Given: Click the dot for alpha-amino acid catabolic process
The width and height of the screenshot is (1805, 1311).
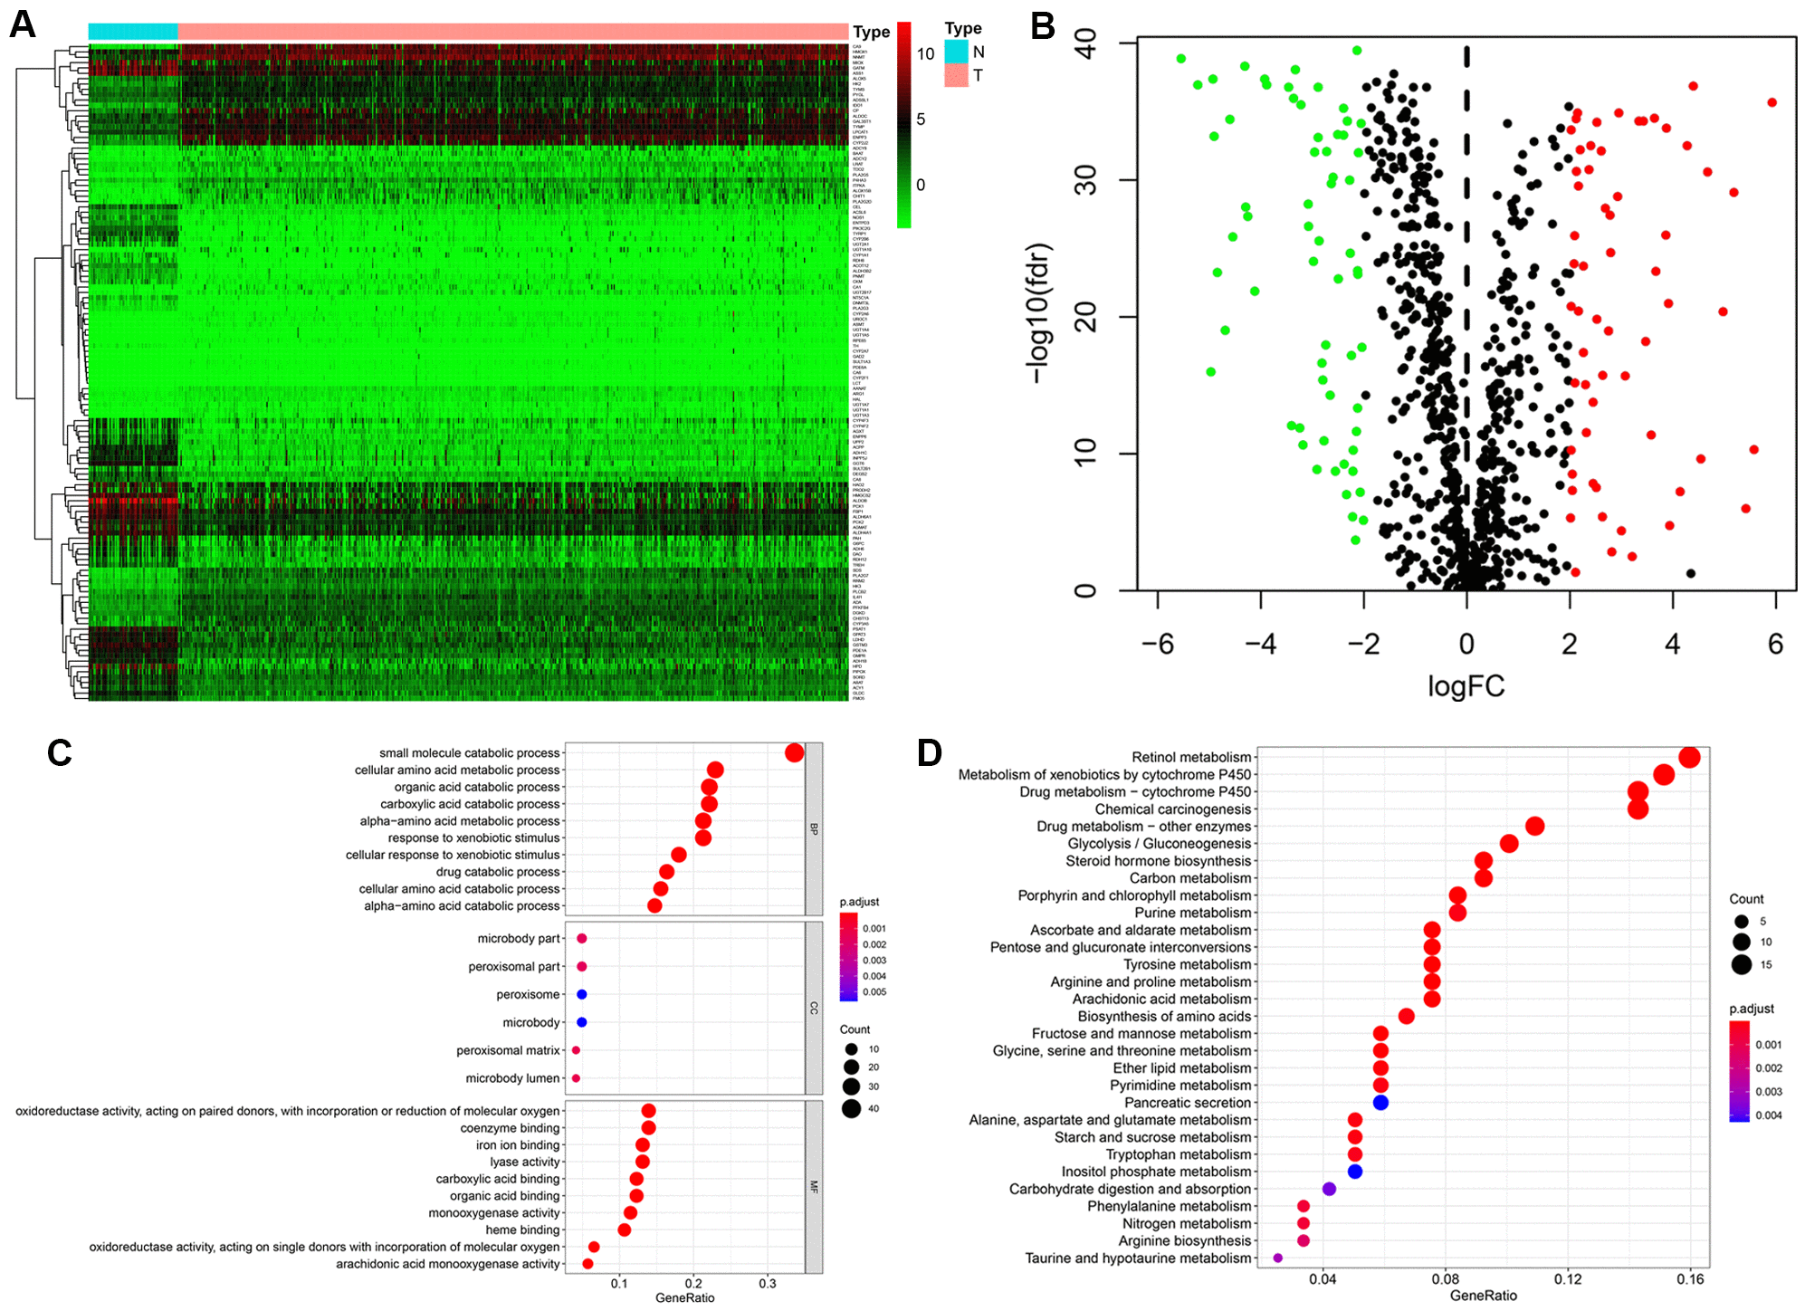Looking at the screenshot, I should pos(654,905).
